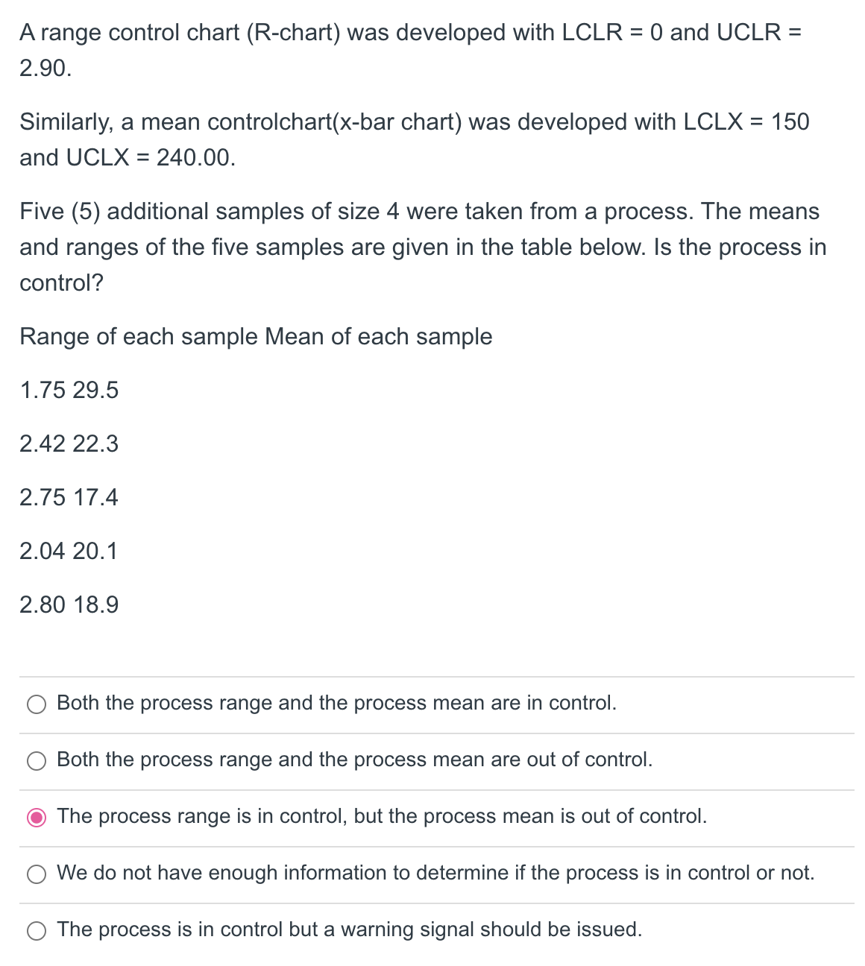The image size is (865, 966).
Task: Click the question heading about R-chart limits
Action: (410, 33)
